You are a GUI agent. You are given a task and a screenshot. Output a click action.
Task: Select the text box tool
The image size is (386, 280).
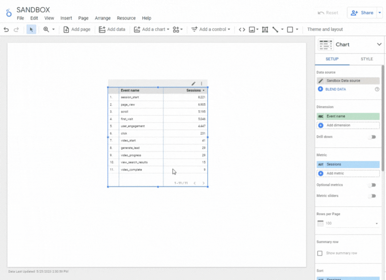coord(265,30)
